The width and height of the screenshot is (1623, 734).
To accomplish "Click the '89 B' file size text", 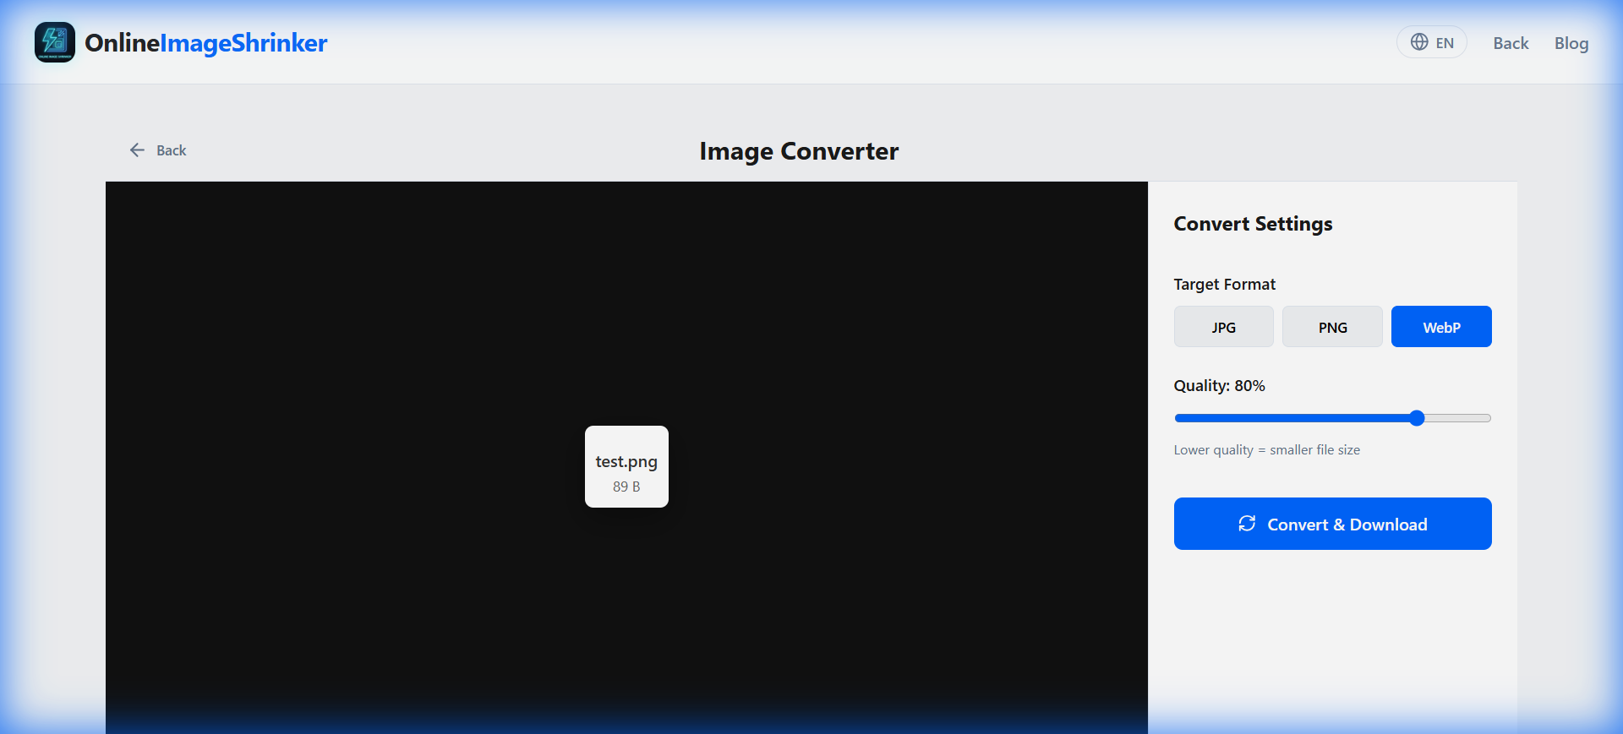I will (x=626, y=487).
